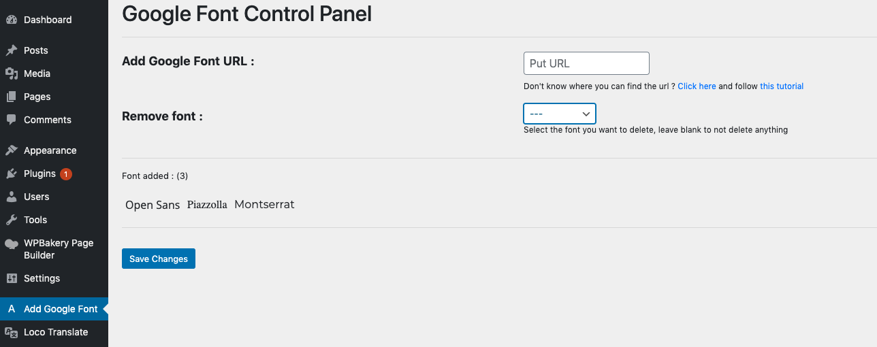This screenshot has width=877, height=347.
Task: Click the Posts pushpin icon
Action: coord(11,50)
